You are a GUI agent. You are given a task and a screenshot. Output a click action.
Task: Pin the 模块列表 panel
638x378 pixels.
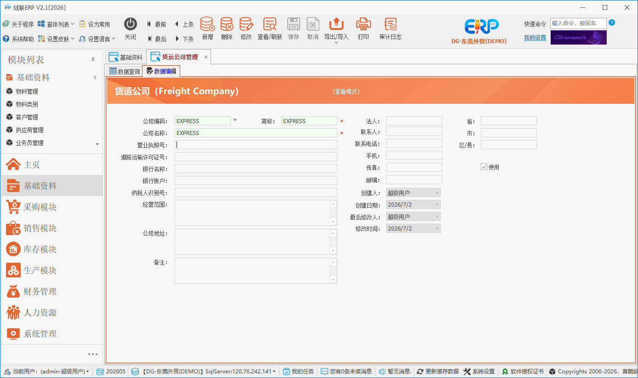(93, 60)
